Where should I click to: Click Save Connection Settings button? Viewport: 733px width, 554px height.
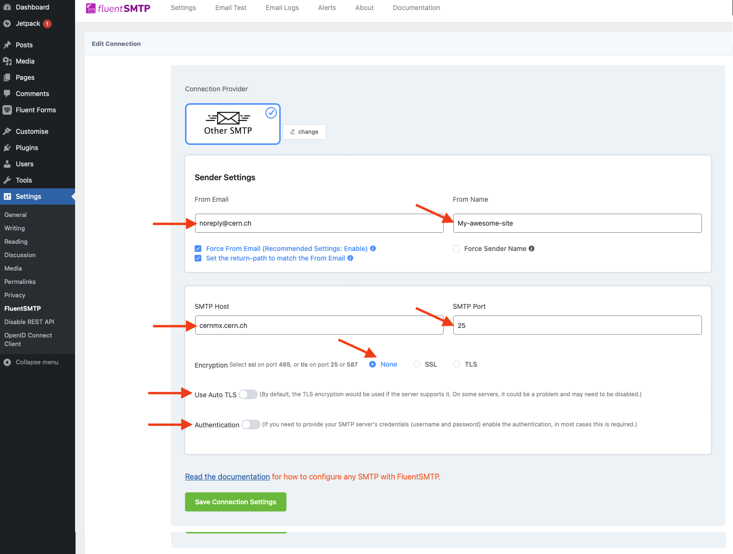click(236, 502)
